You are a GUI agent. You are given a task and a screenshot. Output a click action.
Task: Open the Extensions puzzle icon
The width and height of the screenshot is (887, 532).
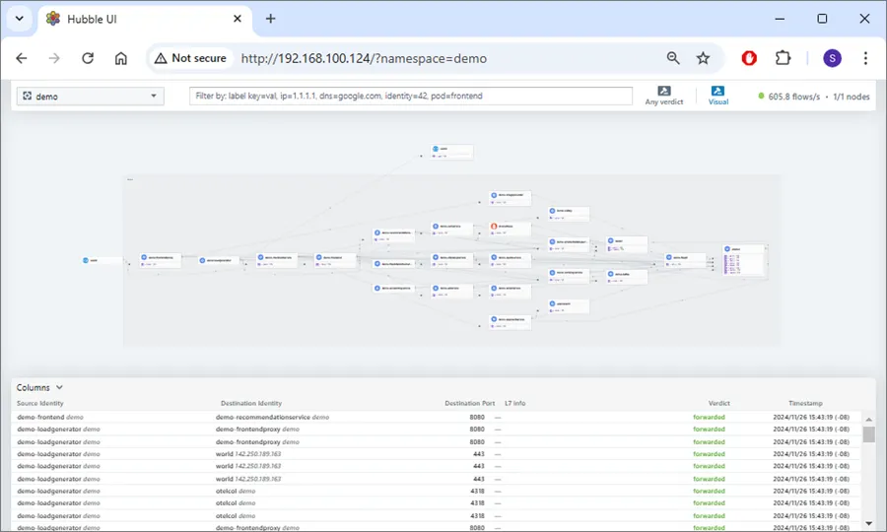(x=783, y=58)
